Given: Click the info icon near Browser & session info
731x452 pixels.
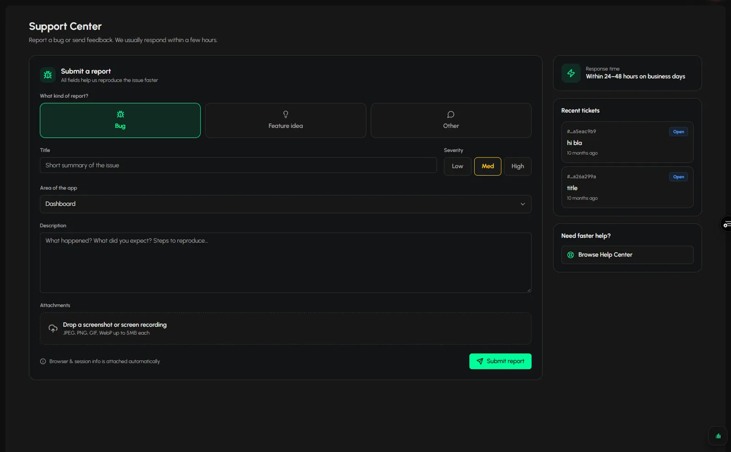Looking at the screenshot, I should tap(43, 361).
